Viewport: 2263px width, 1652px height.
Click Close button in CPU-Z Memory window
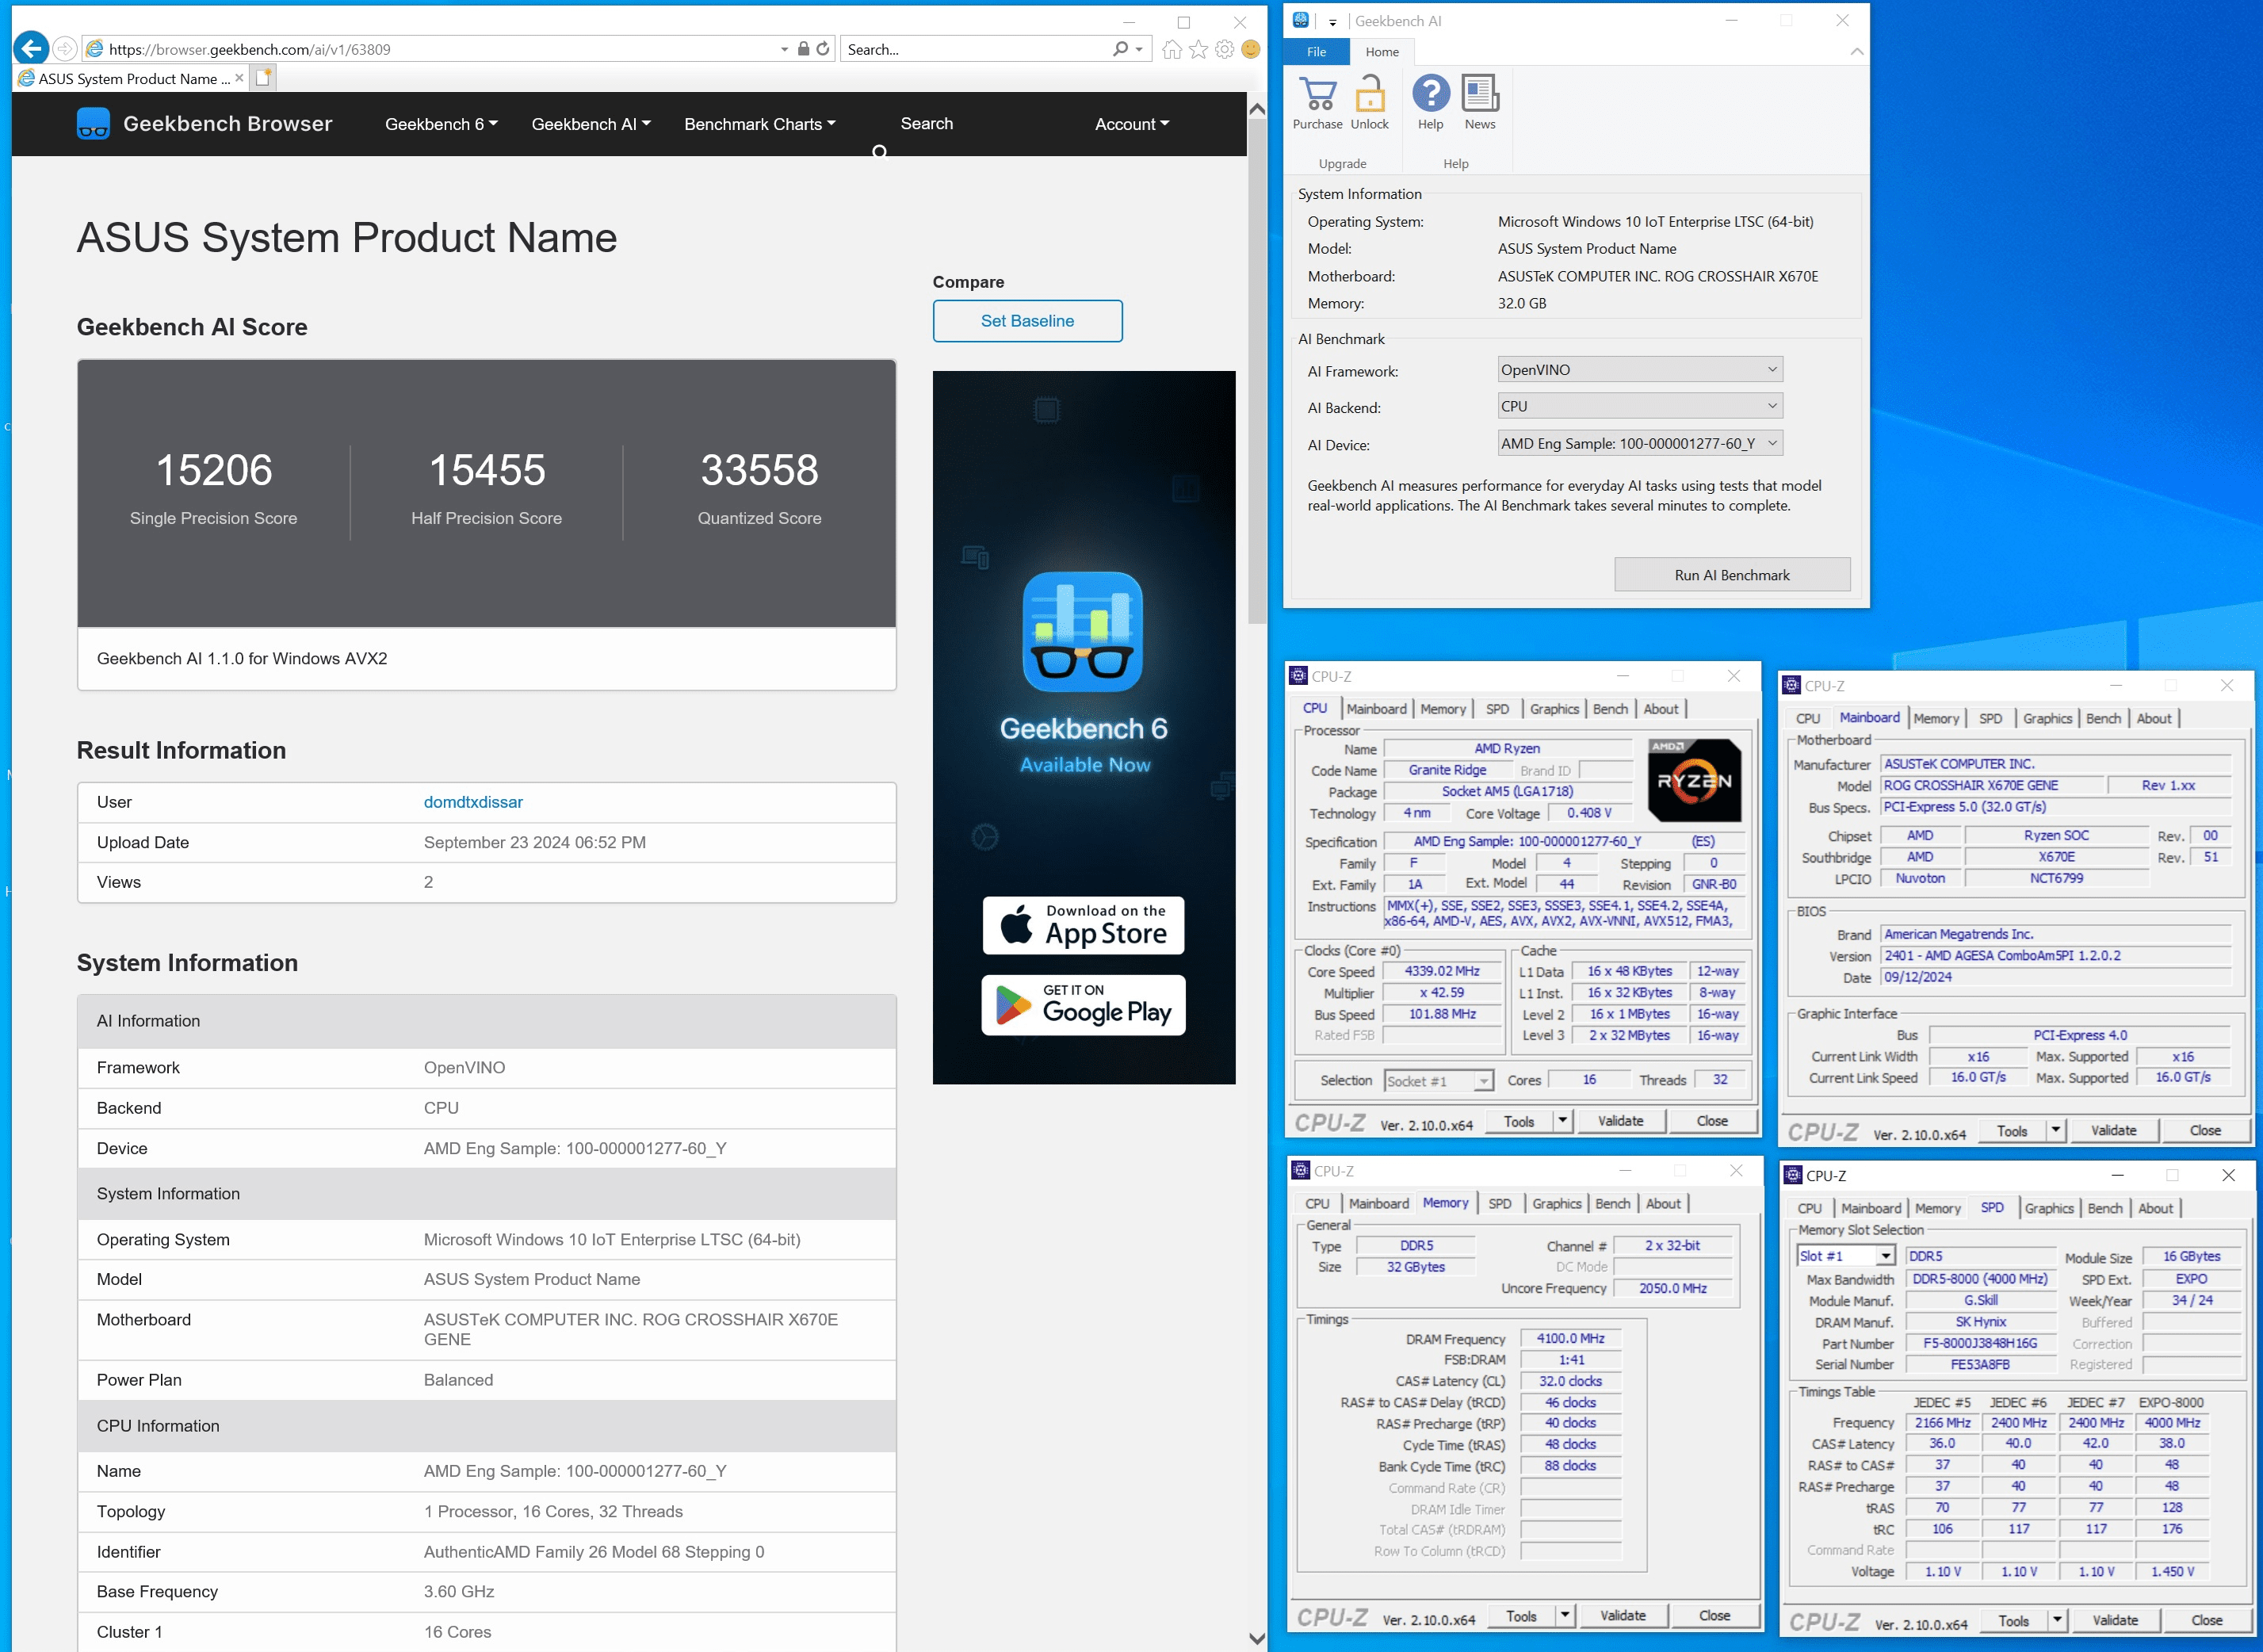point(1714,1616)
